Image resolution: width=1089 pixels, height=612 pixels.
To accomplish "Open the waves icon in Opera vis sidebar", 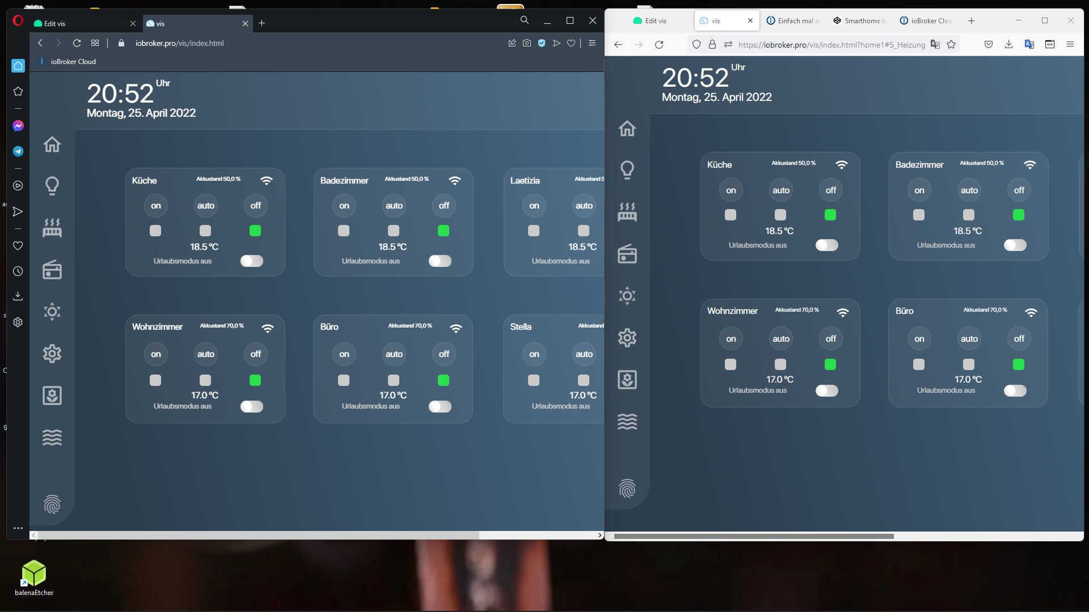I will [52, 437].
